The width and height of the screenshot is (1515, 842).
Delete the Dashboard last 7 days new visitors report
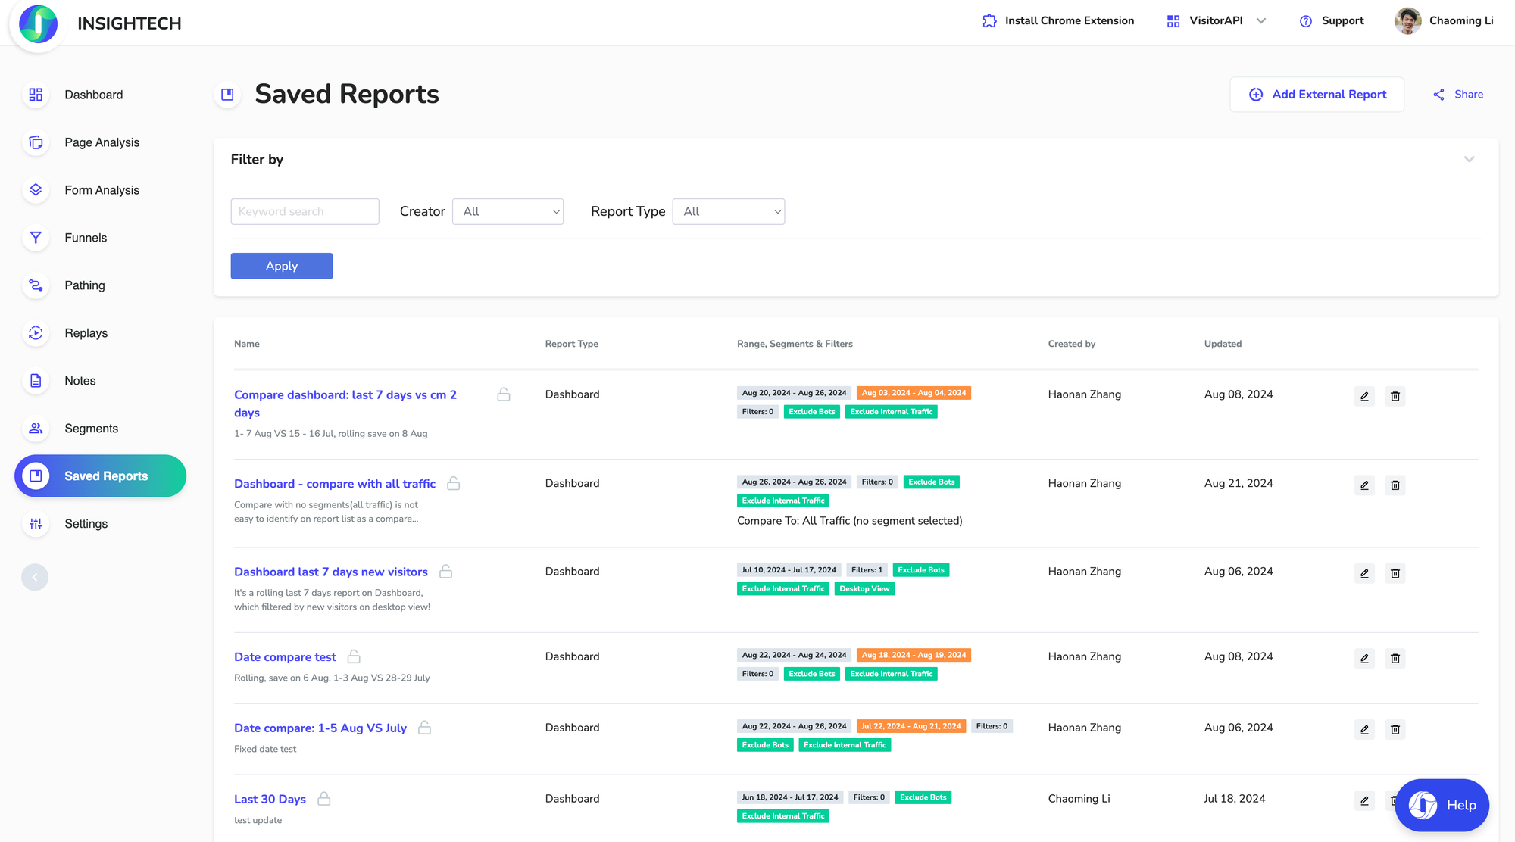tap(1395, 573)
